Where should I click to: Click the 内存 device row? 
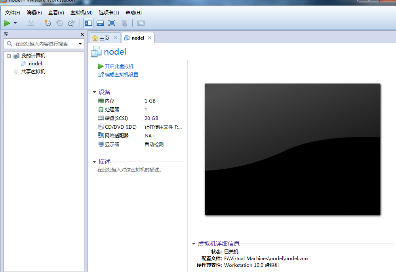[141, 101]
